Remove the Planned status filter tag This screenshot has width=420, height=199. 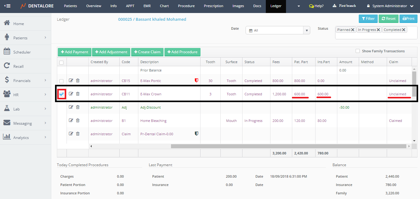pyautogui.click(x=353, y=30)
